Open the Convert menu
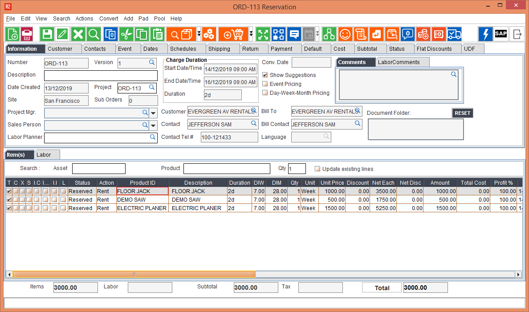 click(109, 19)
